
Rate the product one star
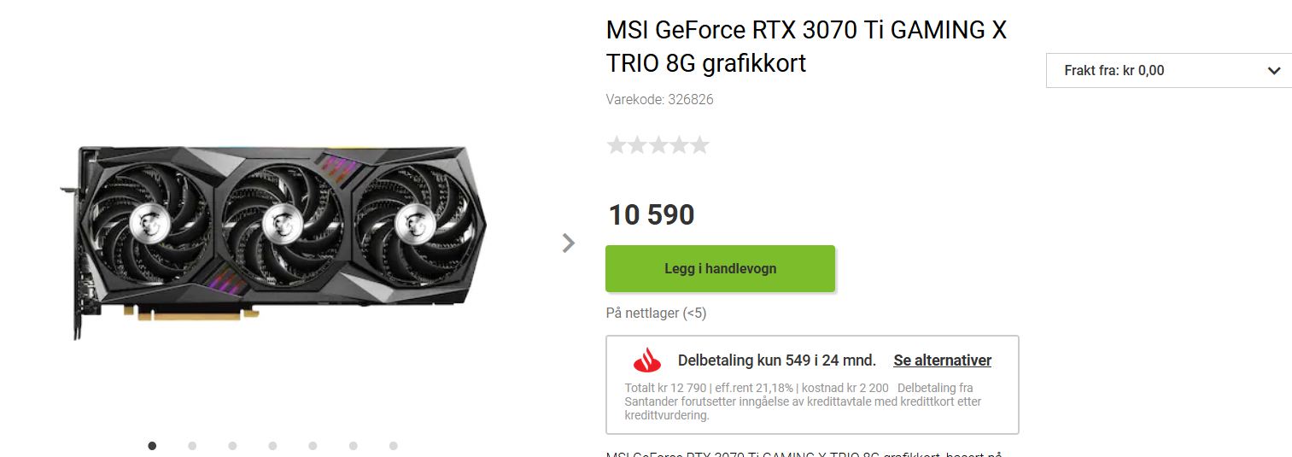[617, 145]
